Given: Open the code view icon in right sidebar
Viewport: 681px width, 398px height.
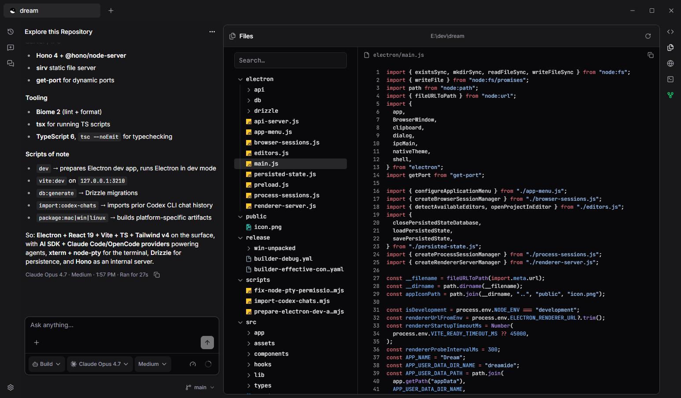Looking at the screenshot, I should pyautogui.click(x=670, y=32).
